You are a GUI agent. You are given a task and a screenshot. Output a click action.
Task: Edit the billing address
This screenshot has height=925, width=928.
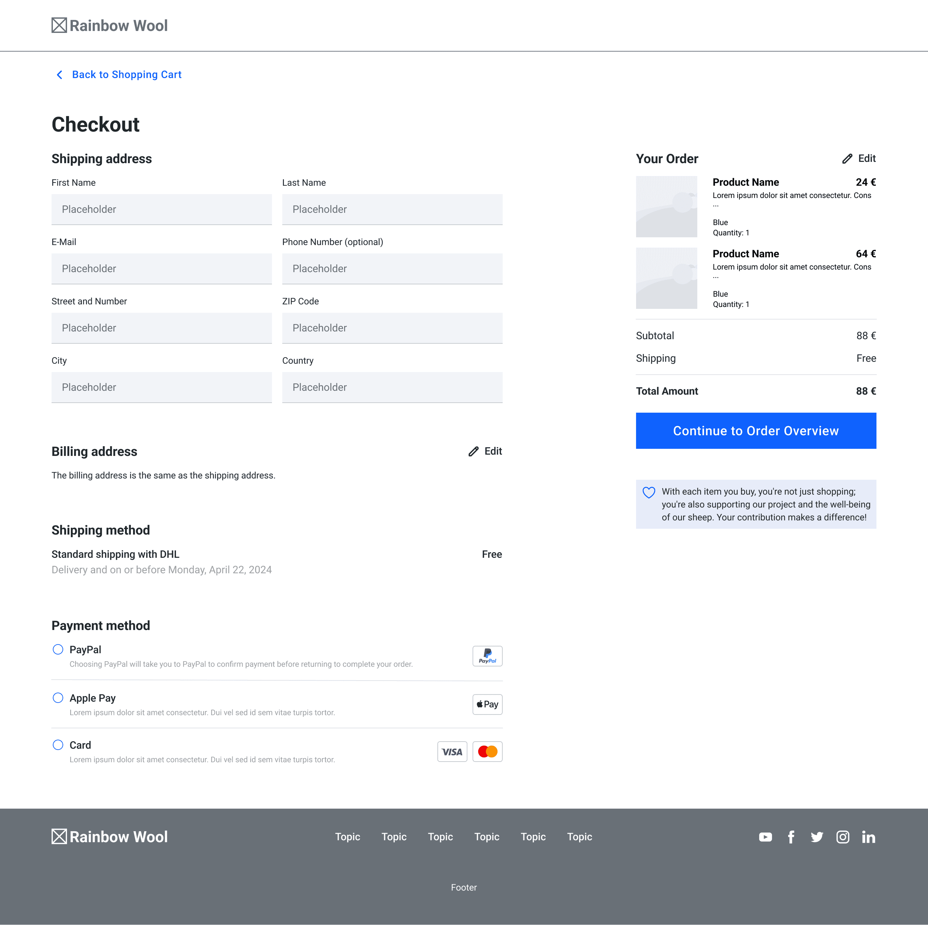tap(485, 451)
